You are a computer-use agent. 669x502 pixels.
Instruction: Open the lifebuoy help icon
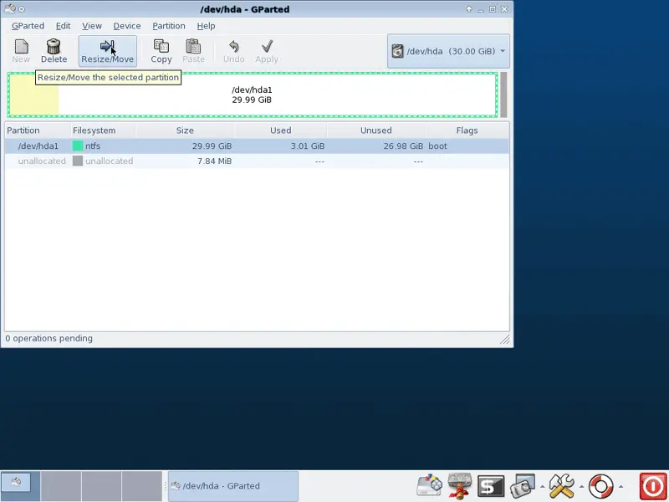(600, 486)
